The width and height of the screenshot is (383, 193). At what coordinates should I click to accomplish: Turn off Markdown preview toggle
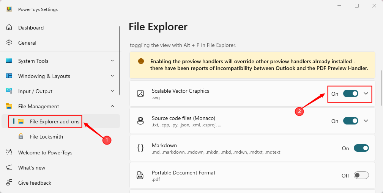click(361, 148)
